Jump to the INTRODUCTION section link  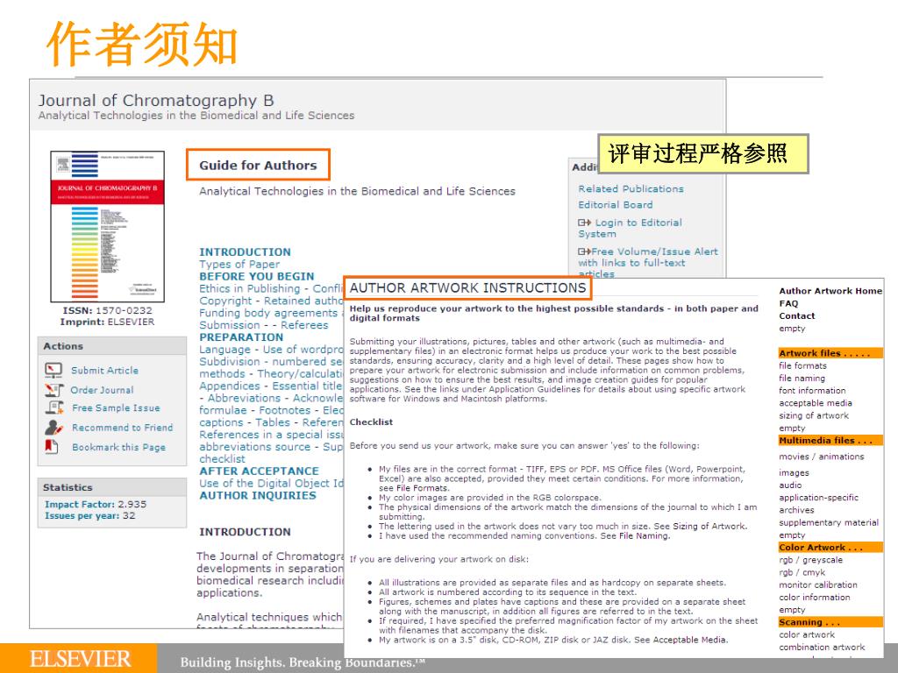(x=246, y=251)
